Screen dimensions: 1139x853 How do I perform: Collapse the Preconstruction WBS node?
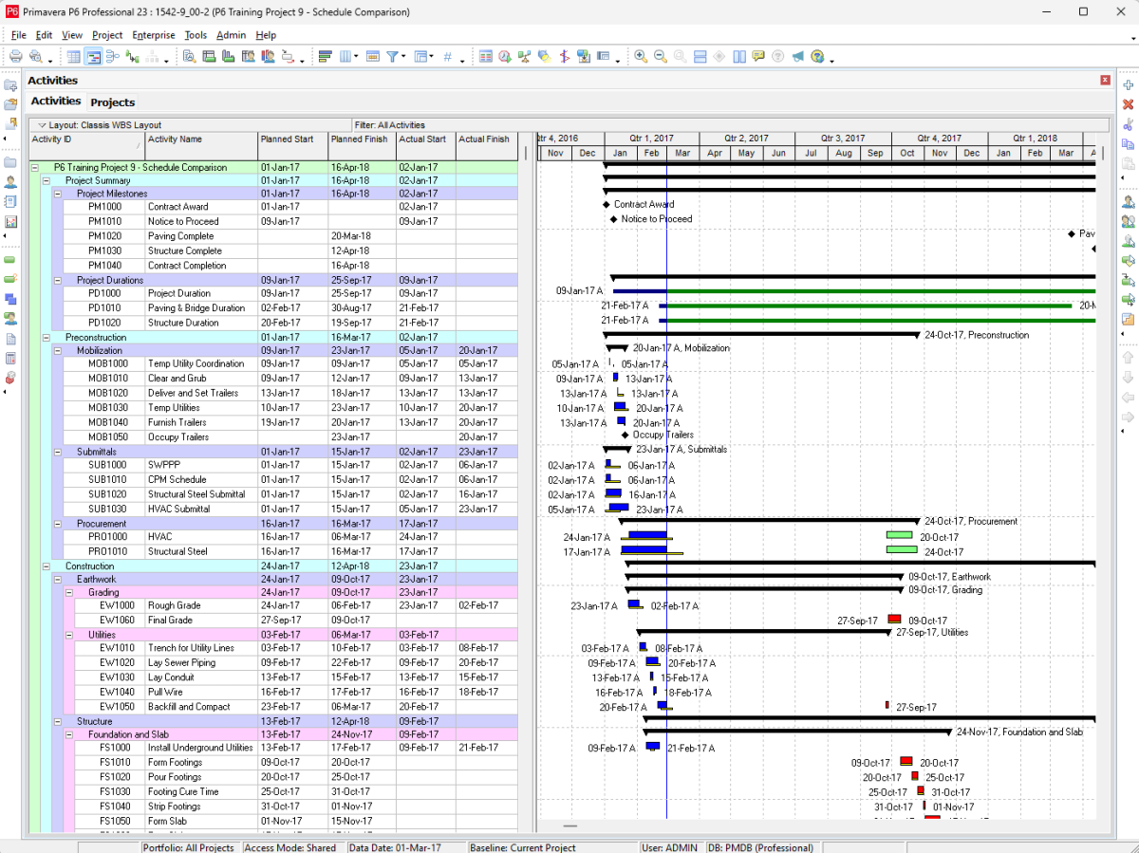[46, 337]
